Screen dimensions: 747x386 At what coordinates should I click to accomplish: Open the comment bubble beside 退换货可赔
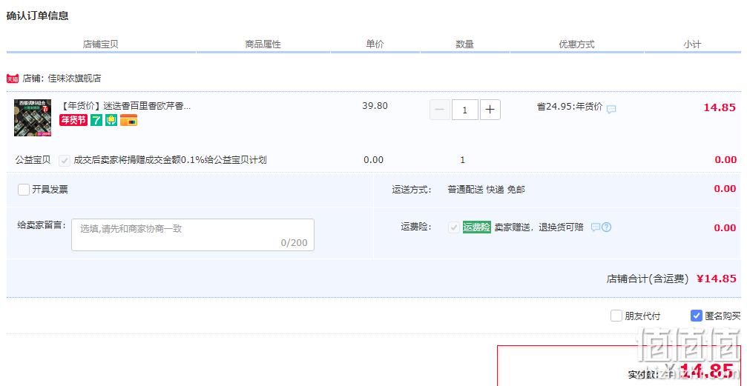596,227
